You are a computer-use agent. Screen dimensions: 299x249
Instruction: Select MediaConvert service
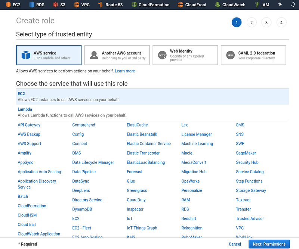click(194, 162)
